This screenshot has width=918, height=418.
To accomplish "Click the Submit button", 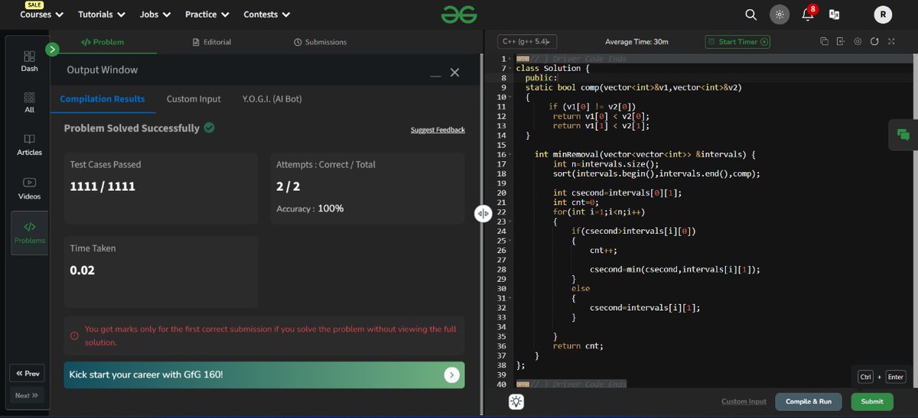I will tap(872, 401).
